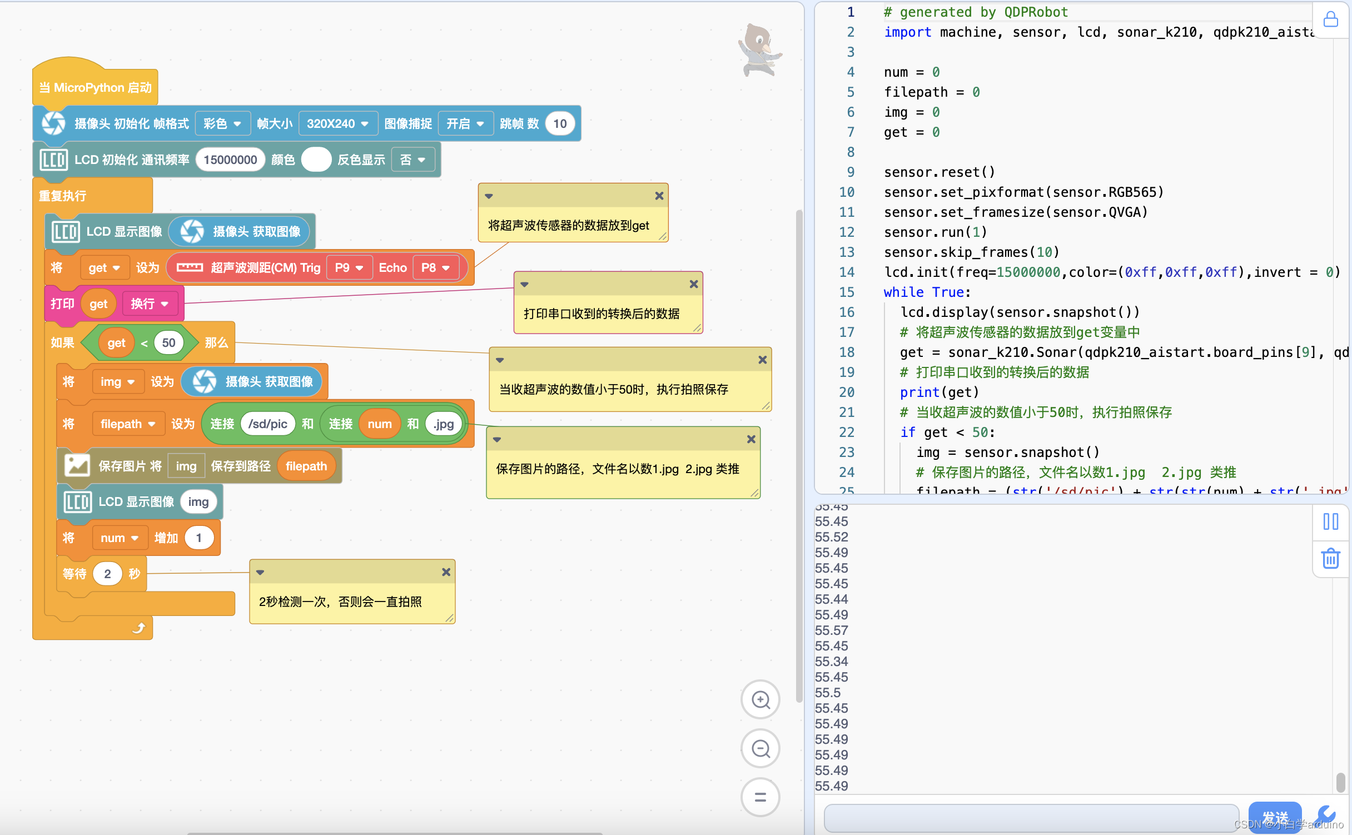The height and width of the screenshot is (835, 1352).
Task: Click the wait seconds value 2
Action: 107,574
